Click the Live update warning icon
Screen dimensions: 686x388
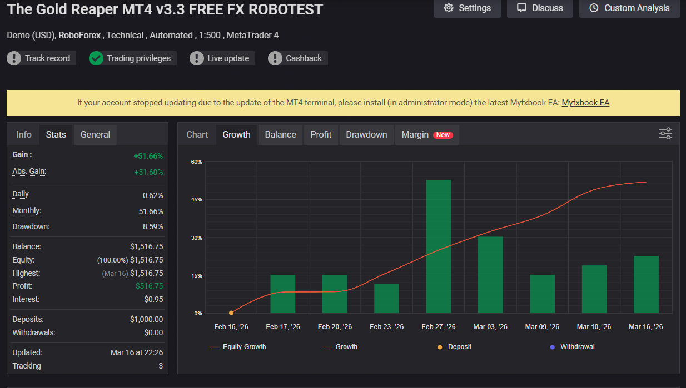click(197, 58)
